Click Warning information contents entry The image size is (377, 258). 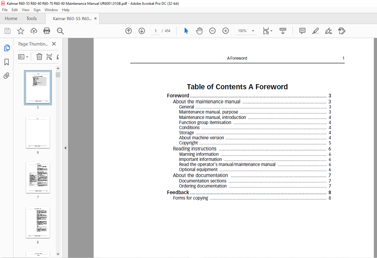coord(255,154)
